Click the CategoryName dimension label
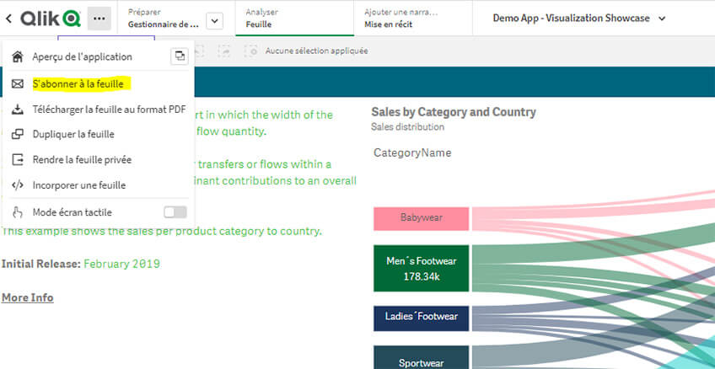This screenshot has width=715, height=369. click(x=412, y=152)
